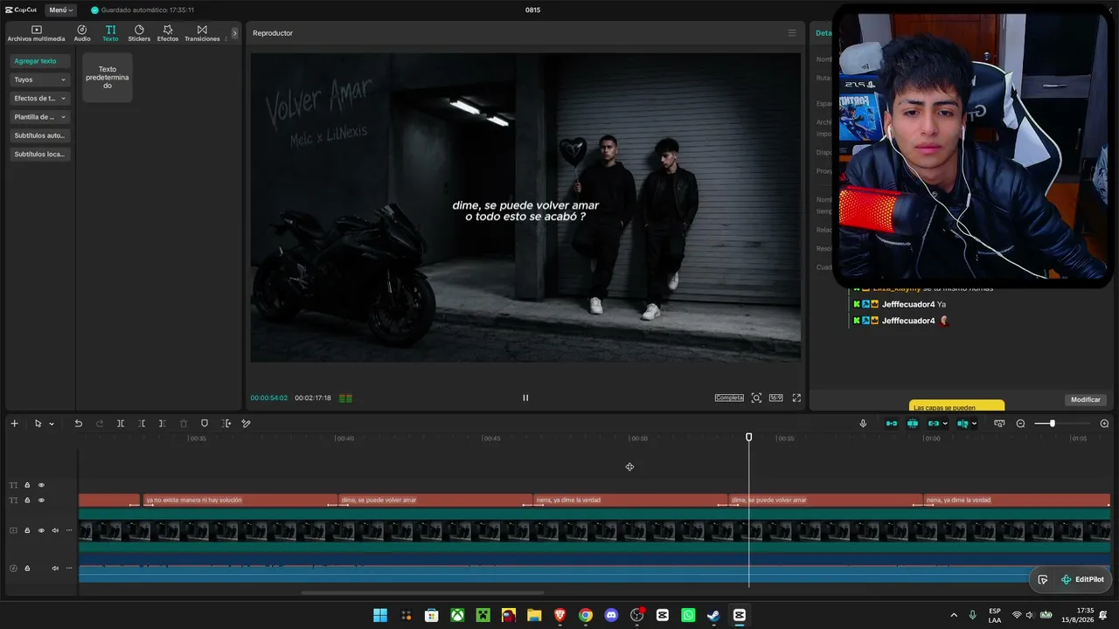Add the Texto predeterminado preset
The image size is (1119, 629).
coord(108,77)
